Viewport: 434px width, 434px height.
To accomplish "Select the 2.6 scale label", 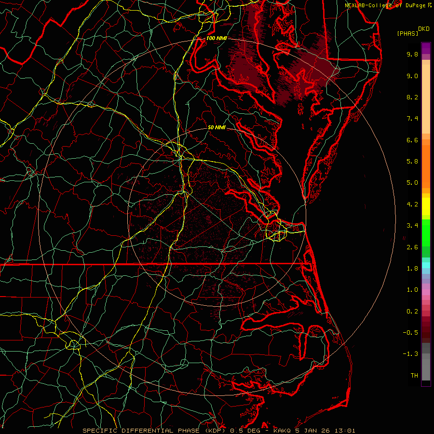I will pyautogui.click(x=412, y=247).
